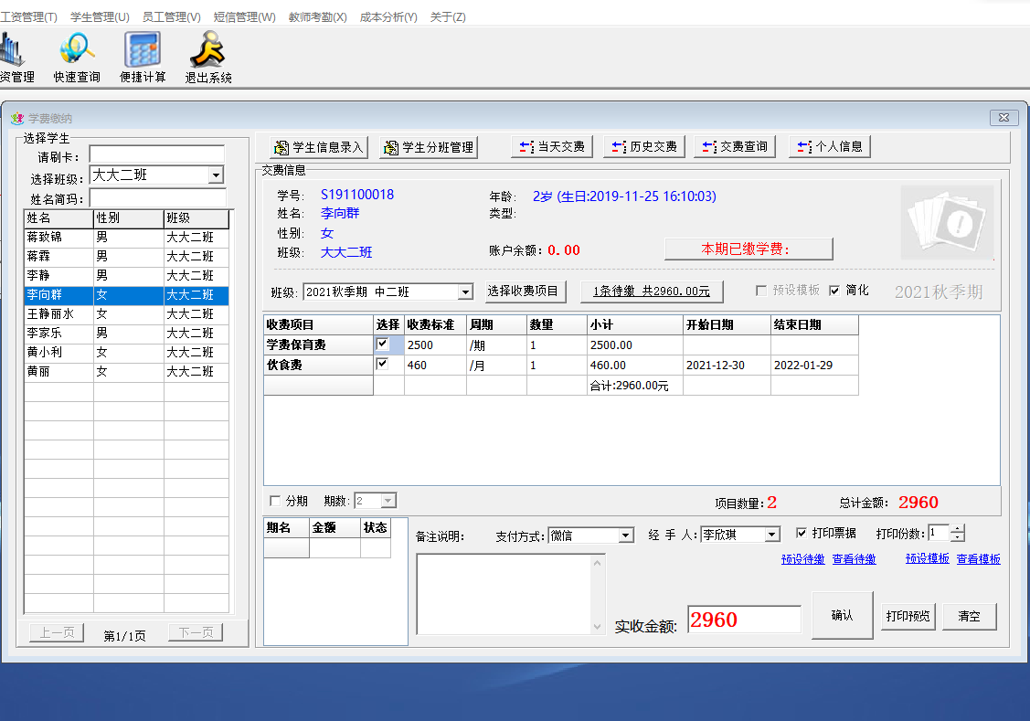Screen dimensions: 1030x721
Task: Open 历史交费 payment history
Action: click(643, 146)
